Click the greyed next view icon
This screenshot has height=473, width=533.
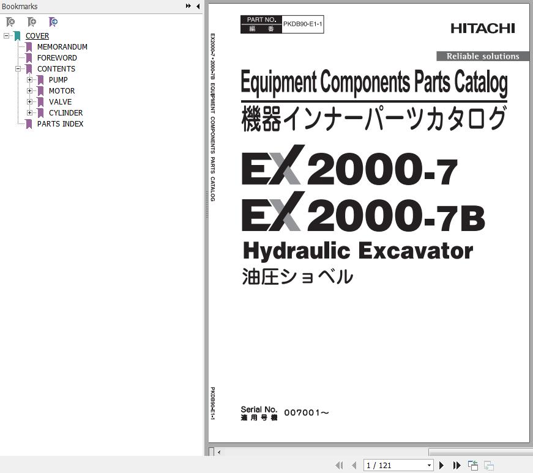coord(489,465)
